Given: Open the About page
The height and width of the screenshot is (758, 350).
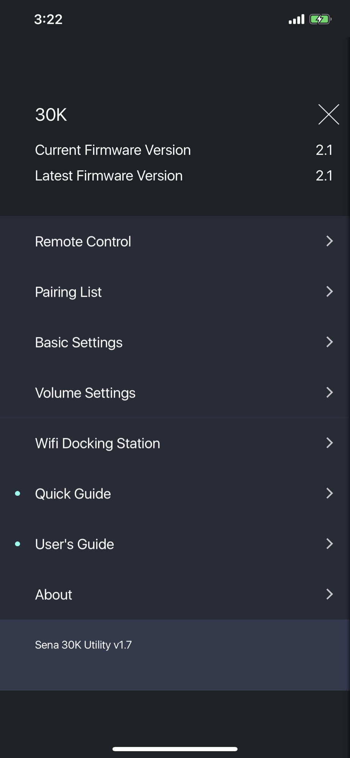Looking at the screenshot, I should click(x=175, y=594).
